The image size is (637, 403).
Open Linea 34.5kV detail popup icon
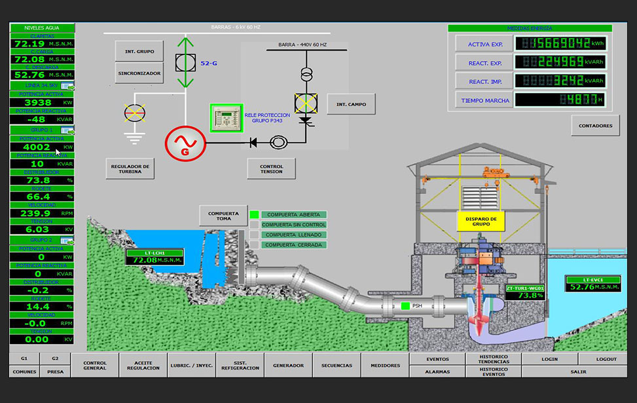67,86
